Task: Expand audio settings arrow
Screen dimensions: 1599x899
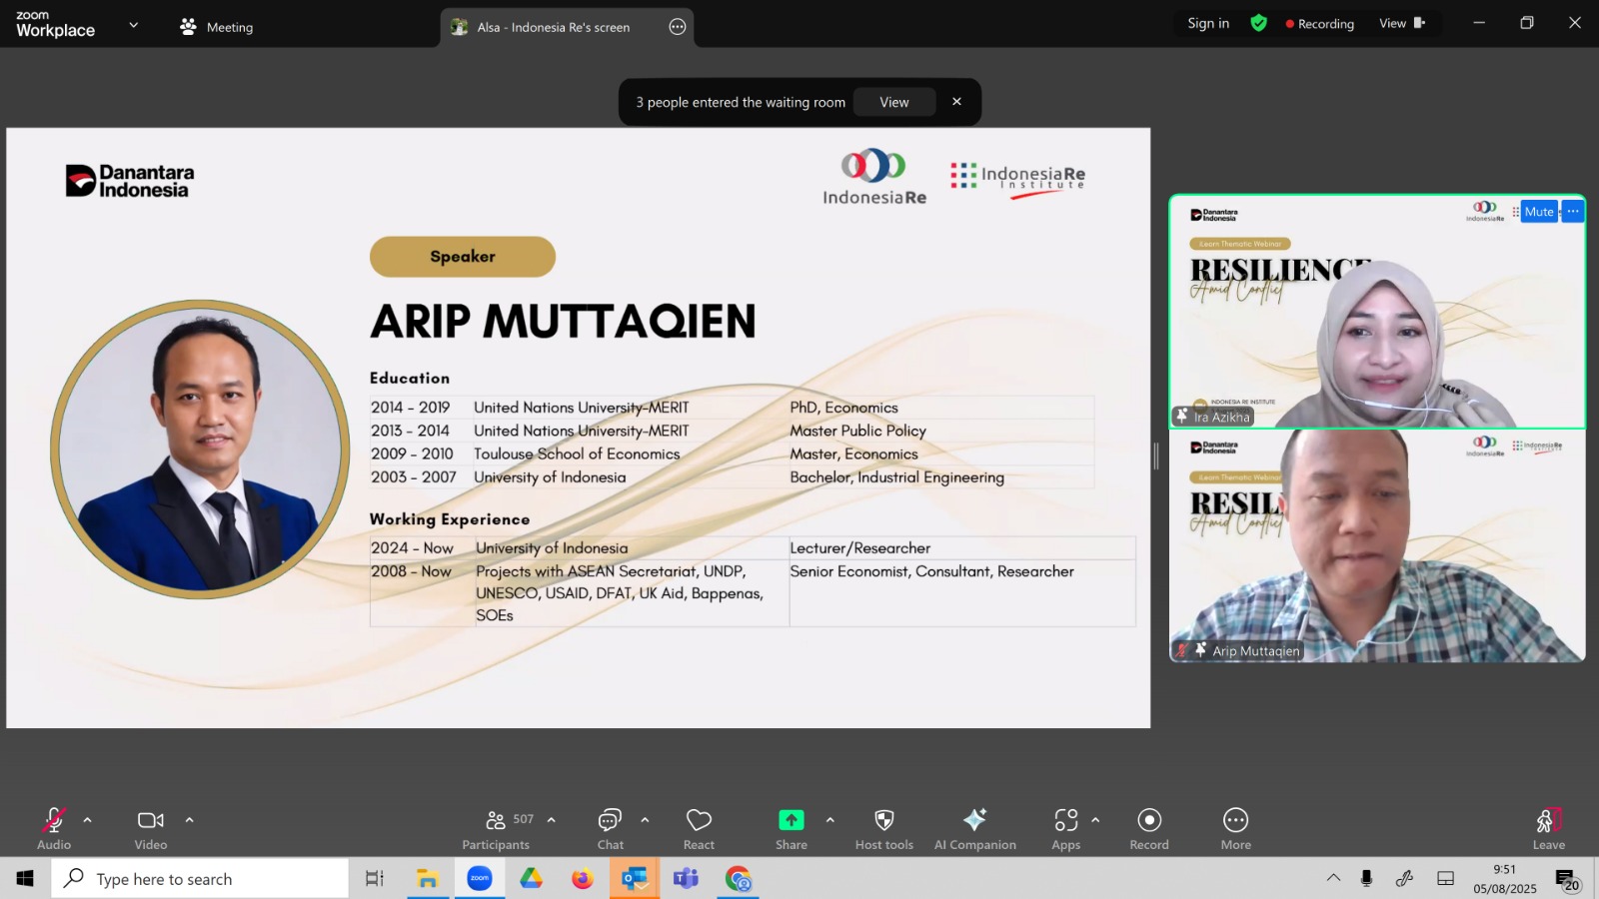Action: coord(88,820)
